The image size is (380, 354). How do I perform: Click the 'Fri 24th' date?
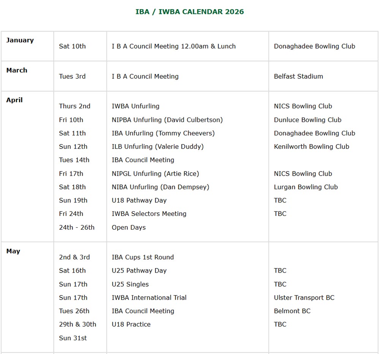[x=71, y=214]
